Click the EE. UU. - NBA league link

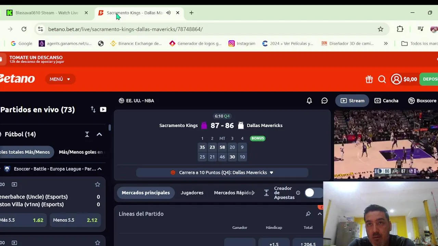click(x=136, y=100)
